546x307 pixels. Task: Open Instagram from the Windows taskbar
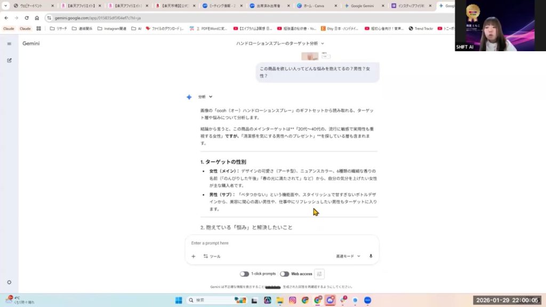click(293, 300)
